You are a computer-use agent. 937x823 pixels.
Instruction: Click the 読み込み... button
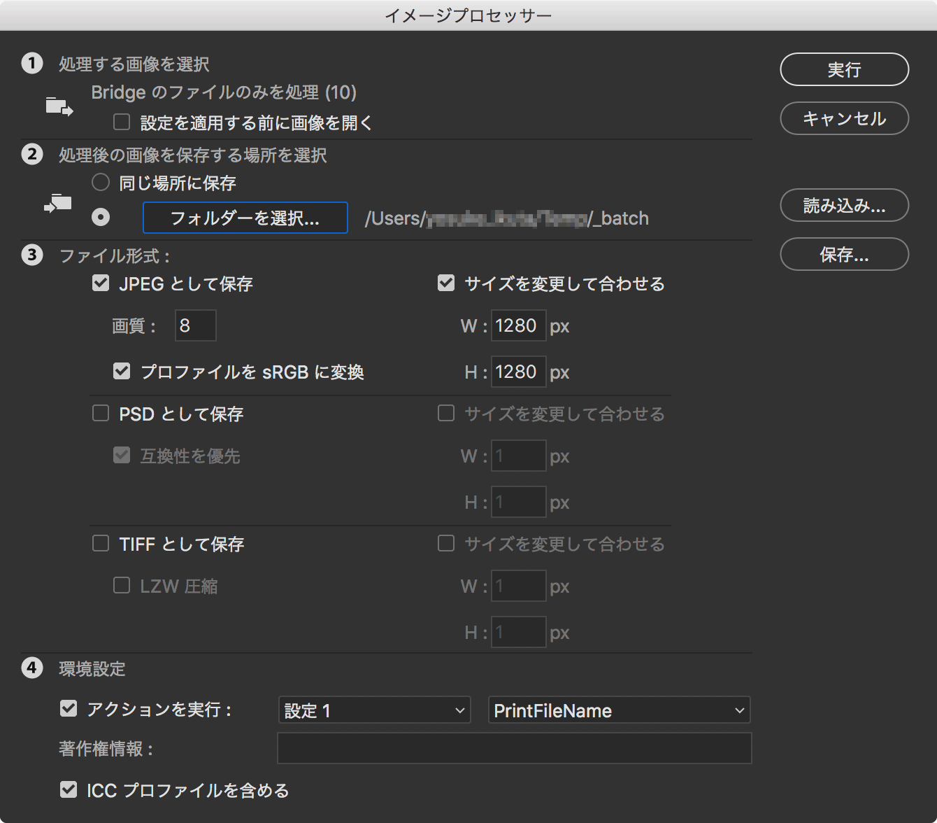point(844,205)
